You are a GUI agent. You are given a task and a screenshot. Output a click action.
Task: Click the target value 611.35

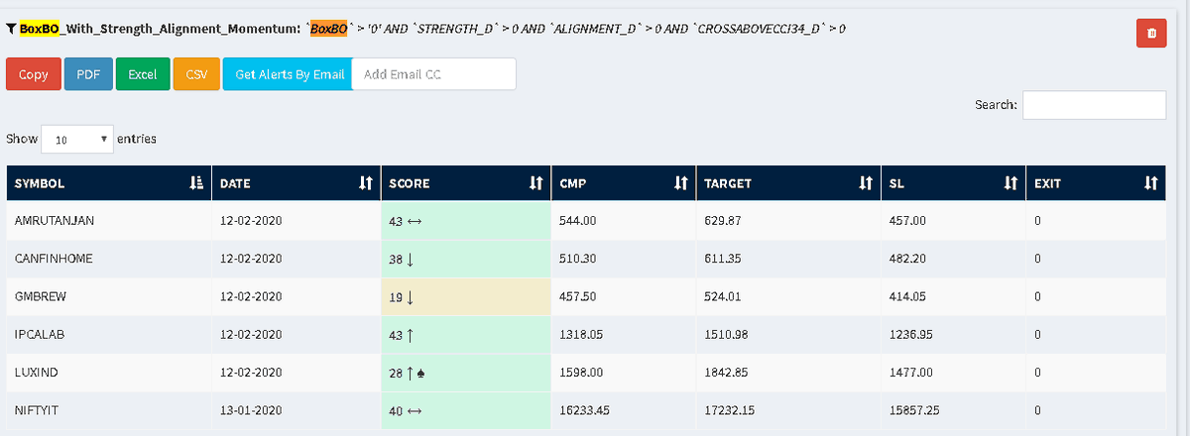click(x=722, y=258)
